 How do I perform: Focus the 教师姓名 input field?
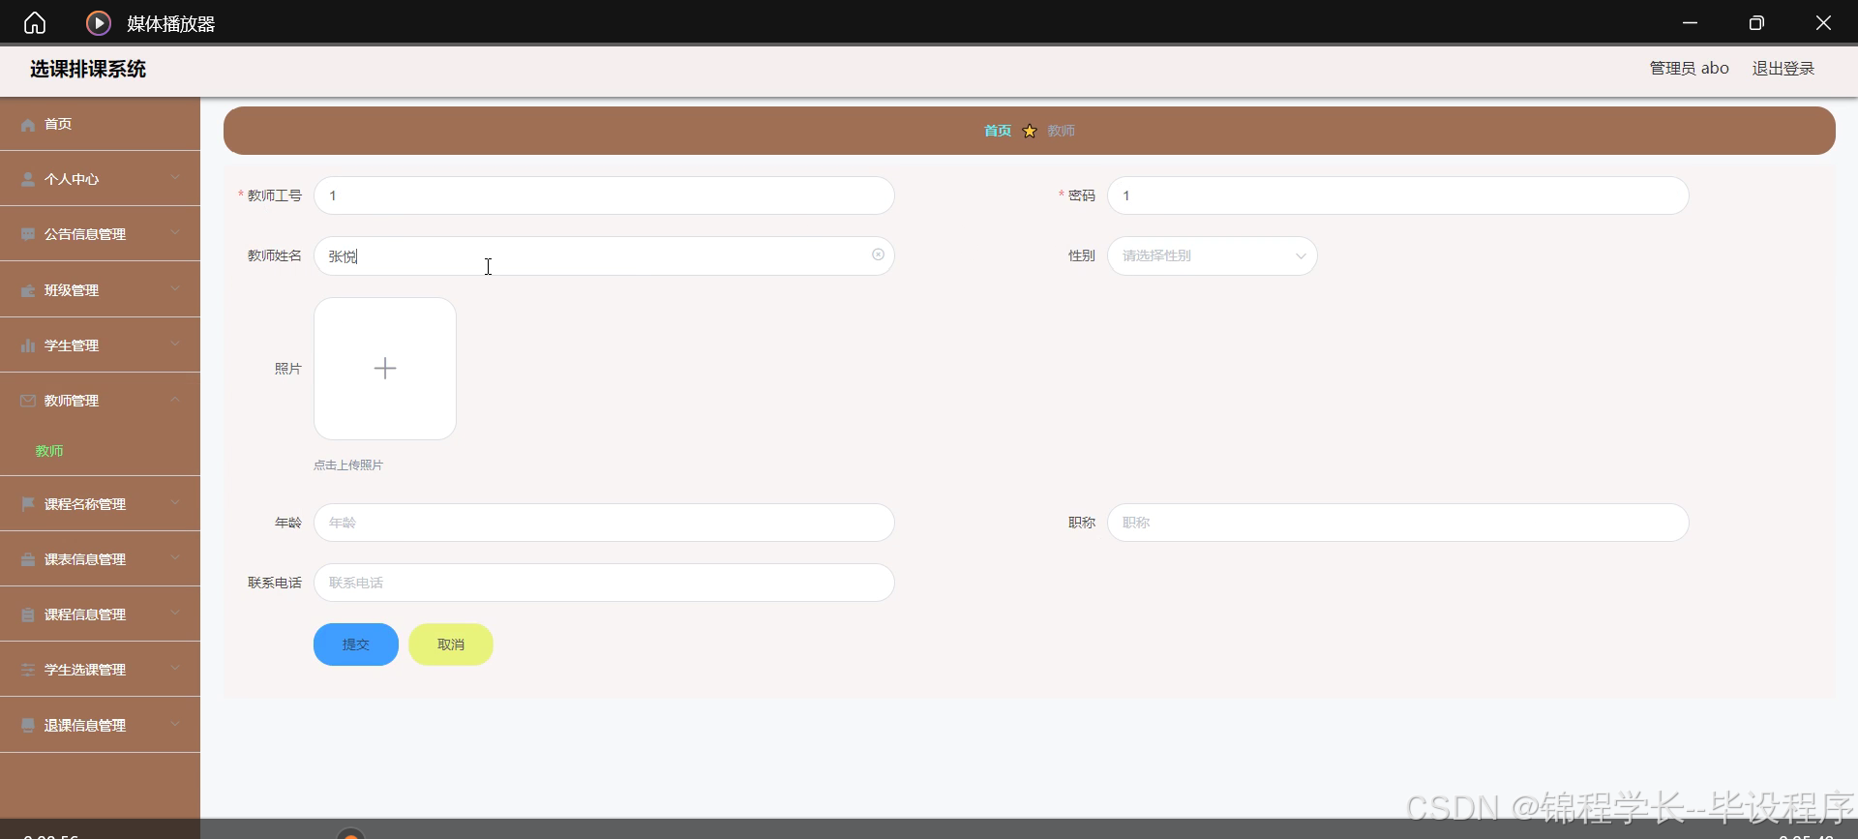[x=604, y=255]
